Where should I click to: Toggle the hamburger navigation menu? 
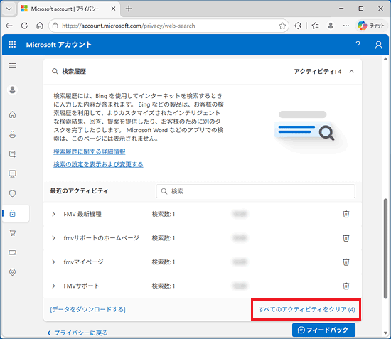(12, 65)
